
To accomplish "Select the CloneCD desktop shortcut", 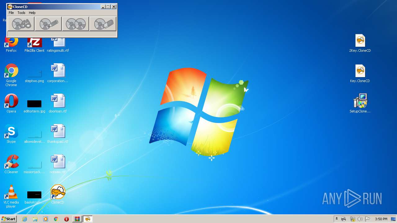I will [x=58, y=194].
